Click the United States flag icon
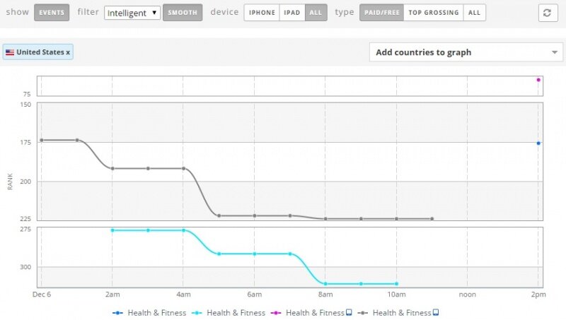The image size is (566, 320). click(x=10, y=52)
